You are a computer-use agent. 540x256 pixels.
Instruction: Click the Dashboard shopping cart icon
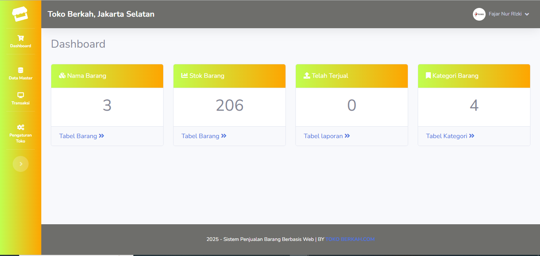[21, 38]
